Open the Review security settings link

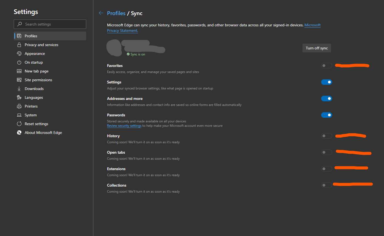[124, 126]
